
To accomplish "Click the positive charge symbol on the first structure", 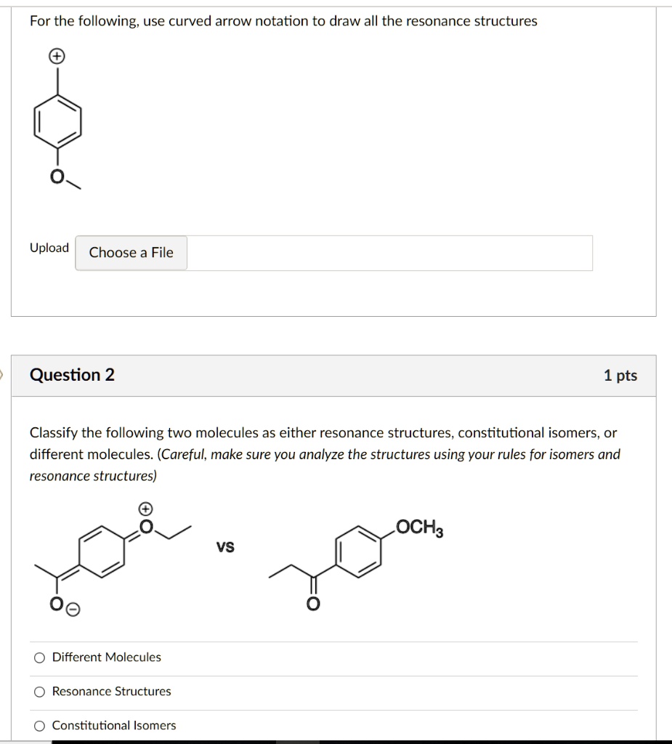I will [x=57, y=55].
